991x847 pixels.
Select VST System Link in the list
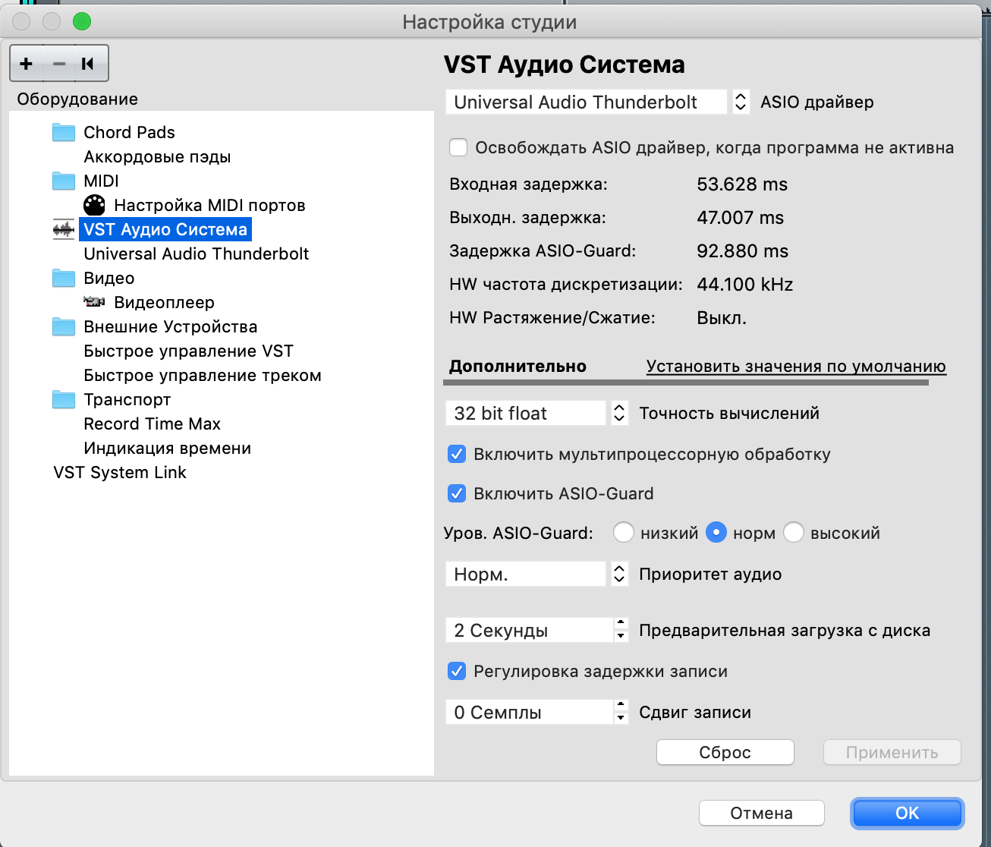[x=120, y=472]
